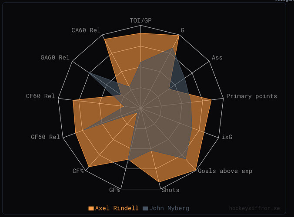This screenshot has height=217, width=294.
Task: Click the G axis label
Action: tap(182, 30)
